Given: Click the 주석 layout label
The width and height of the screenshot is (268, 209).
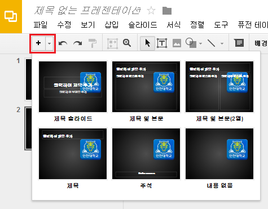Looking at the screenshot, I should tap(146, 186).
